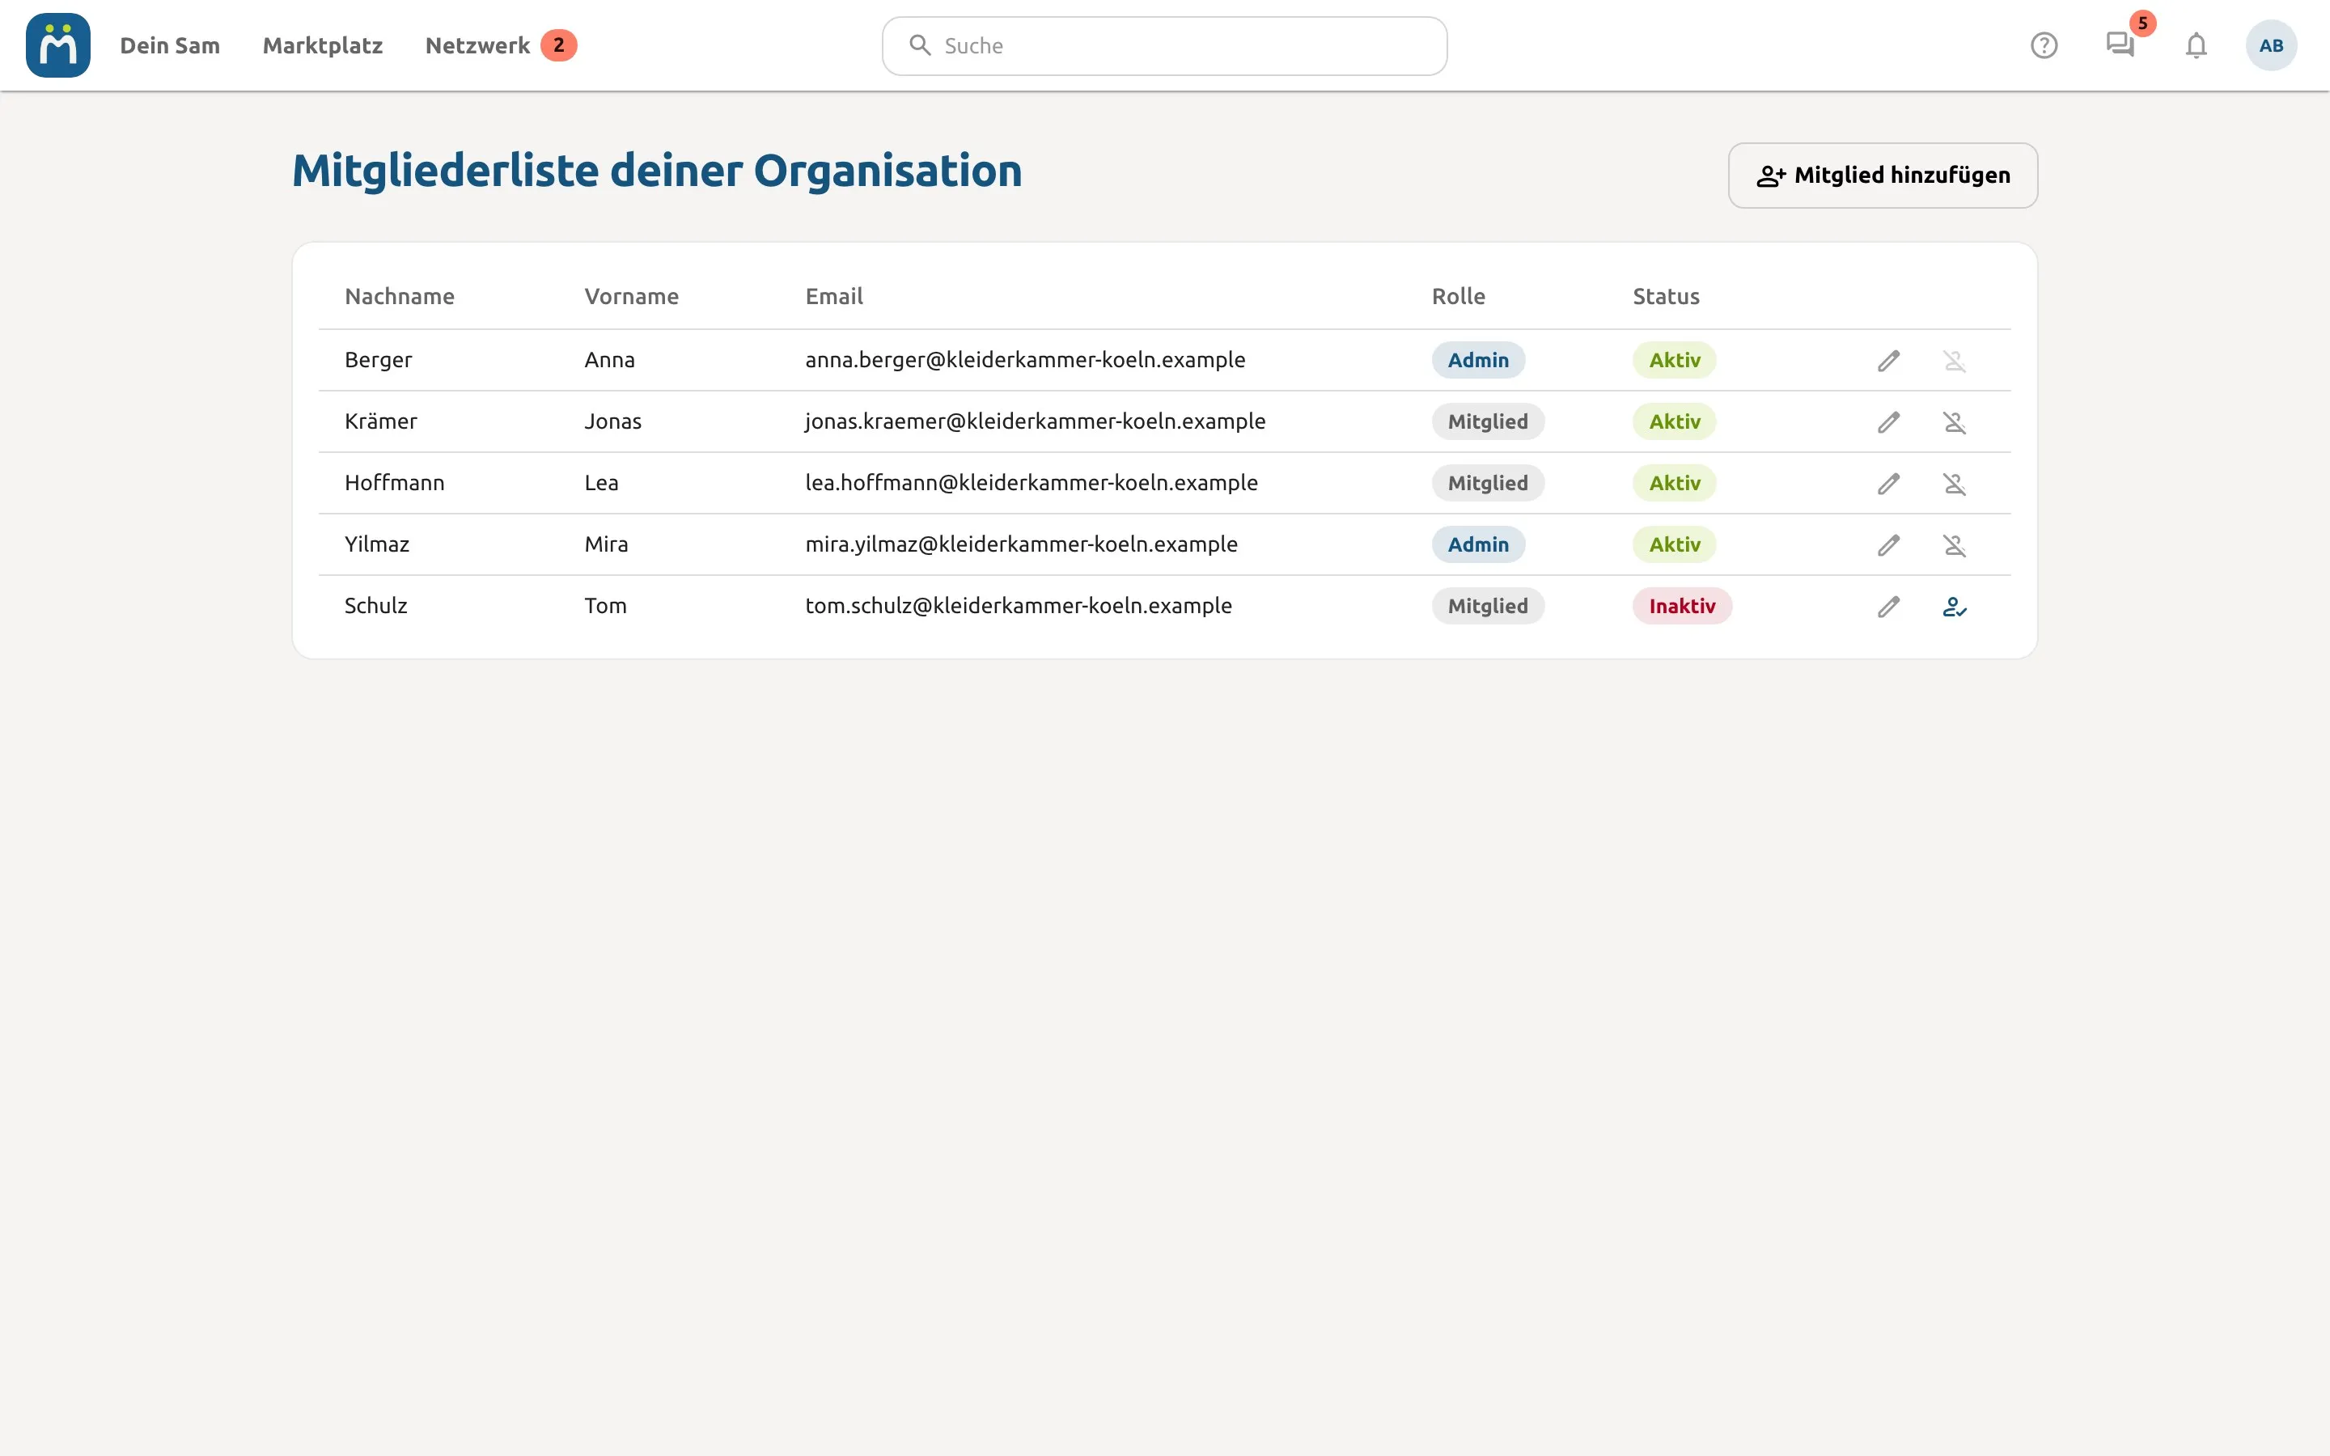Click the search magnifier icon
The width and height of the screenshot is (2330, 1456).
point(920,45)
